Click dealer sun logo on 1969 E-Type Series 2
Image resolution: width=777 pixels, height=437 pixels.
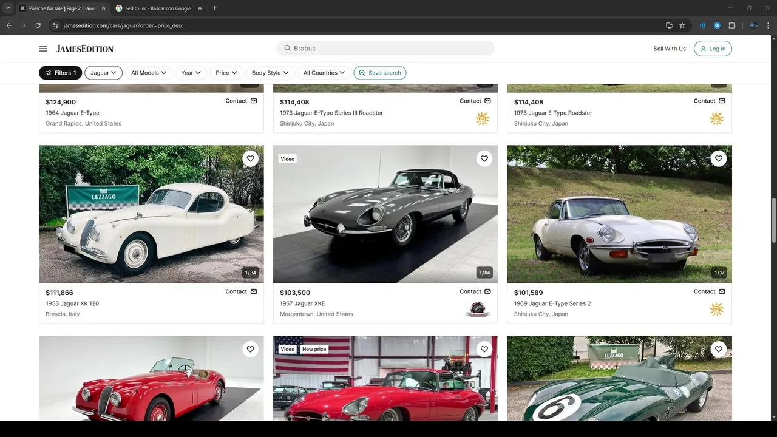717,310
